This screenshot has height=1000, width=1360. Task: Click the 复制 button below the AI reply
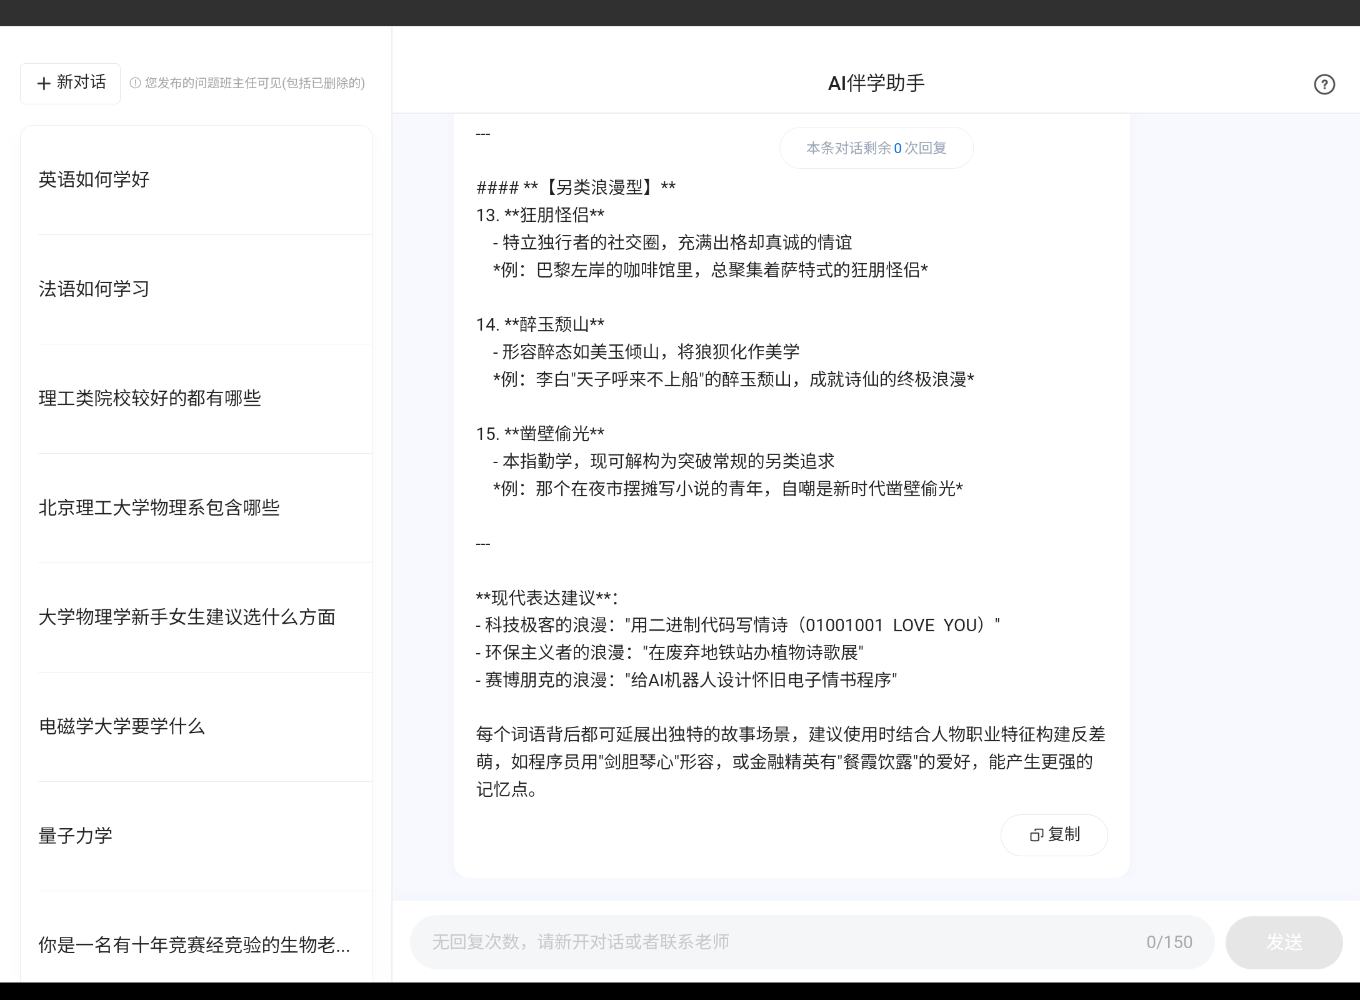coord(1054,835)
